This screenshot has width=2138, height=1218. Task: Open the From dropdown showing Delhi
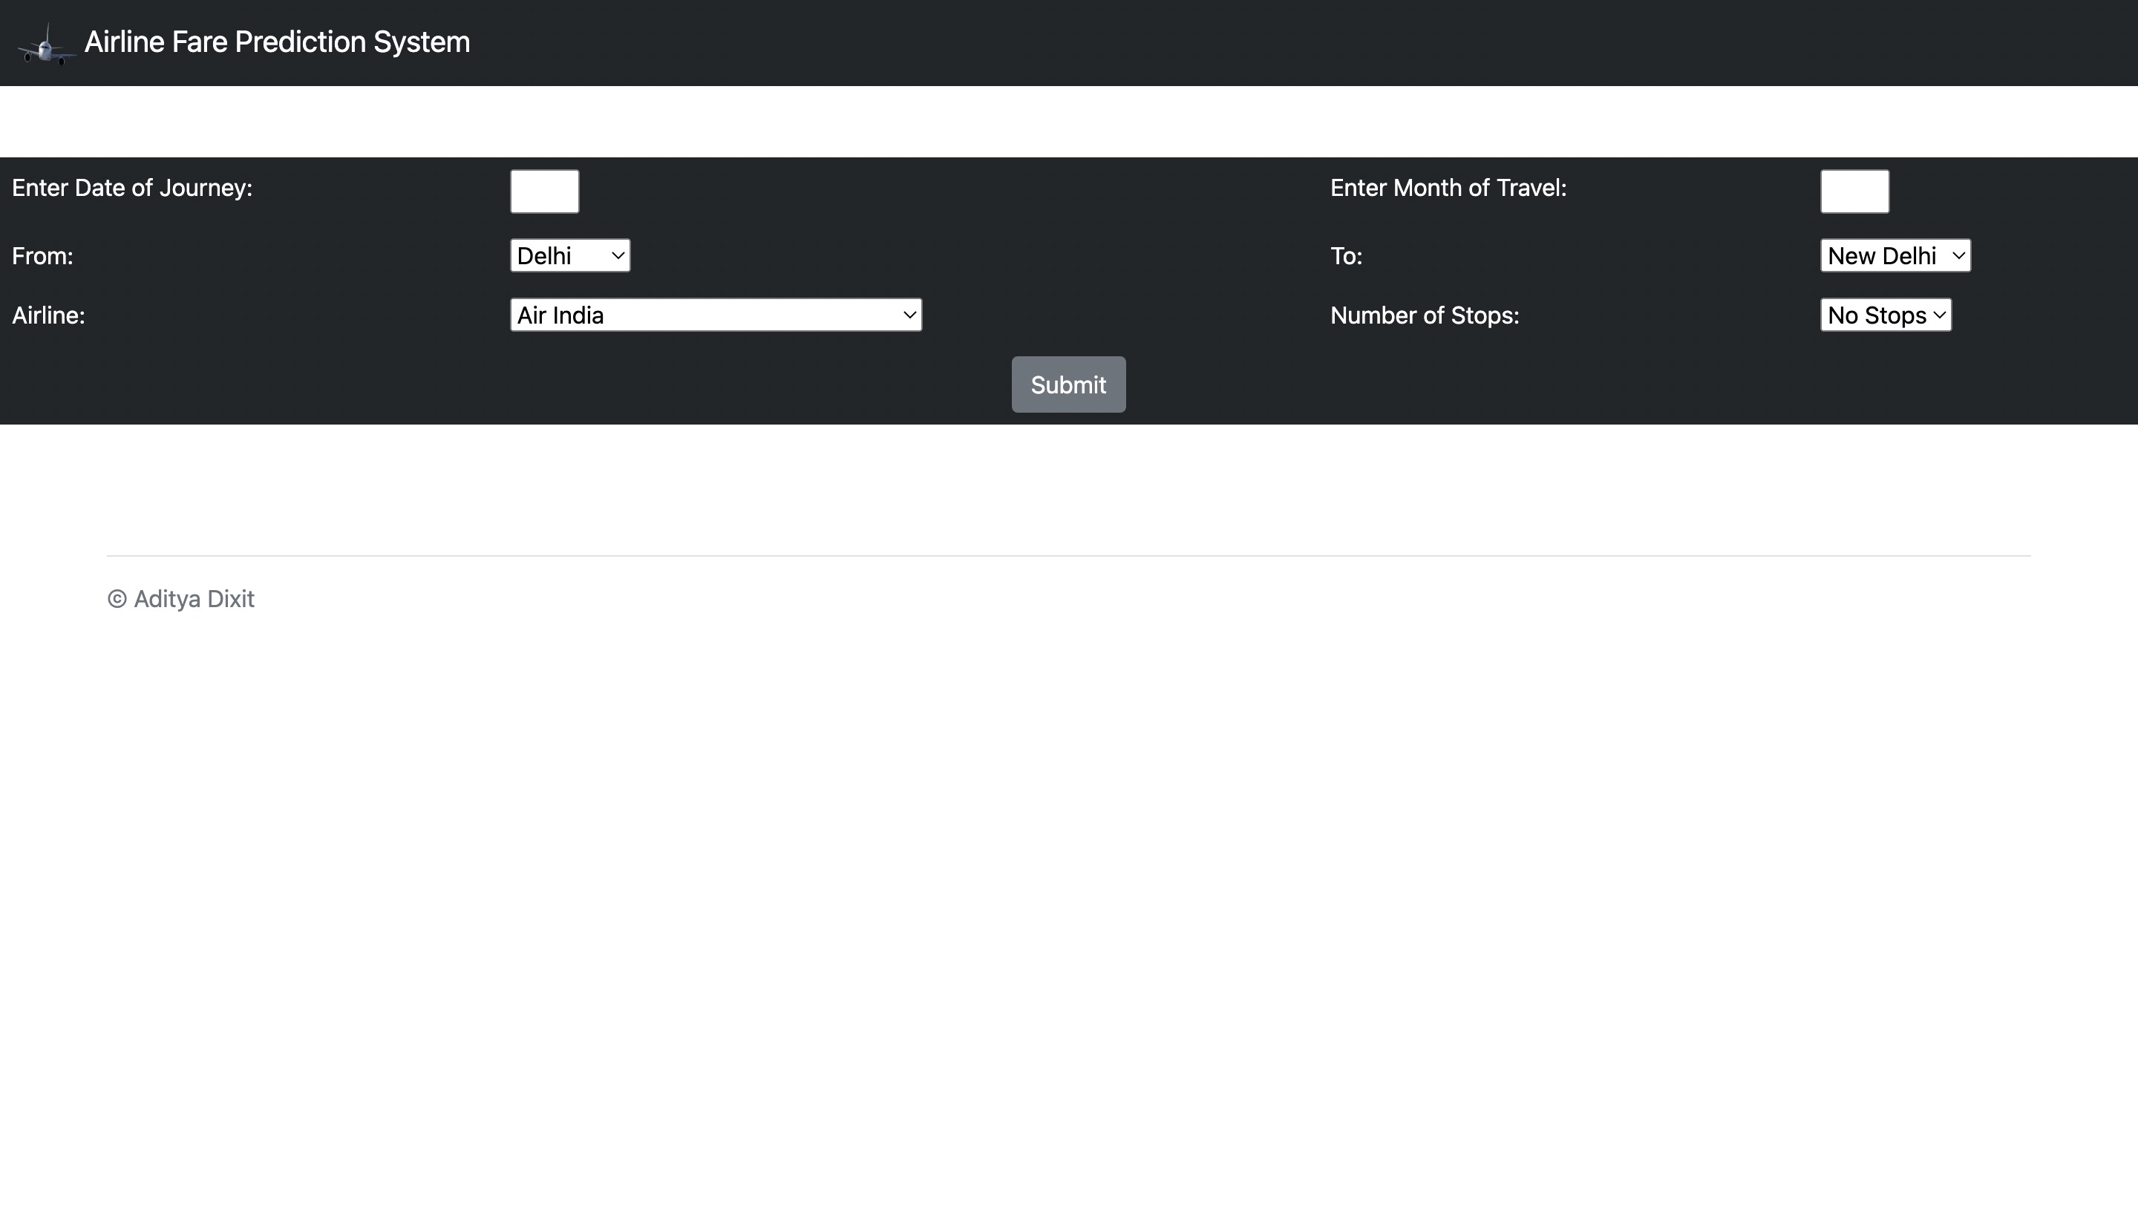click(x=569, y=255)
